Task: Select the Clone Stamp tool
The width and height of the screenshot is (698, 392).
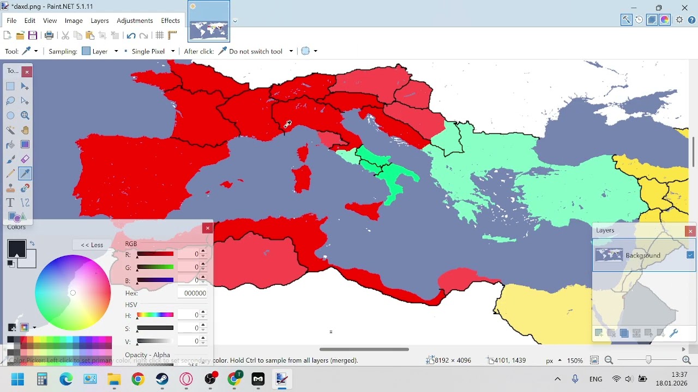Action: [10, 188]
